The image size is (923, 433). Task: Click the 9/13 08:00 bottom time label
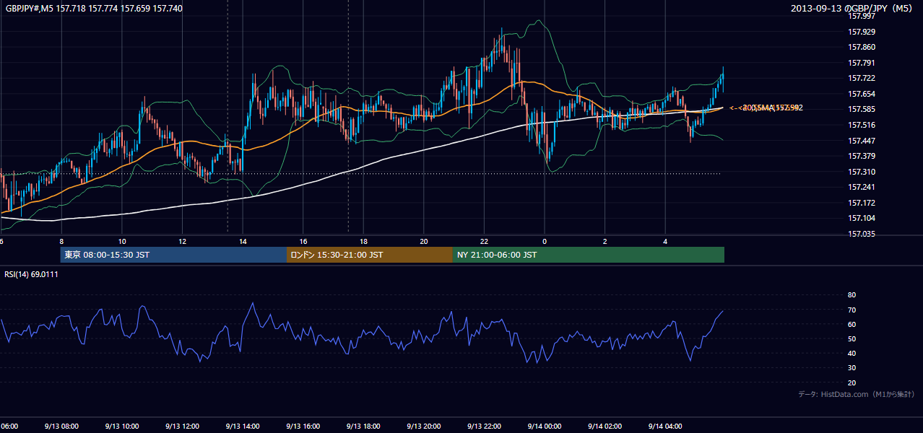pos(61,427)
